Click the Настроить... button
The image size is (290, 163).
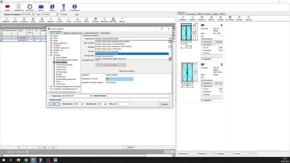(169, 152)
